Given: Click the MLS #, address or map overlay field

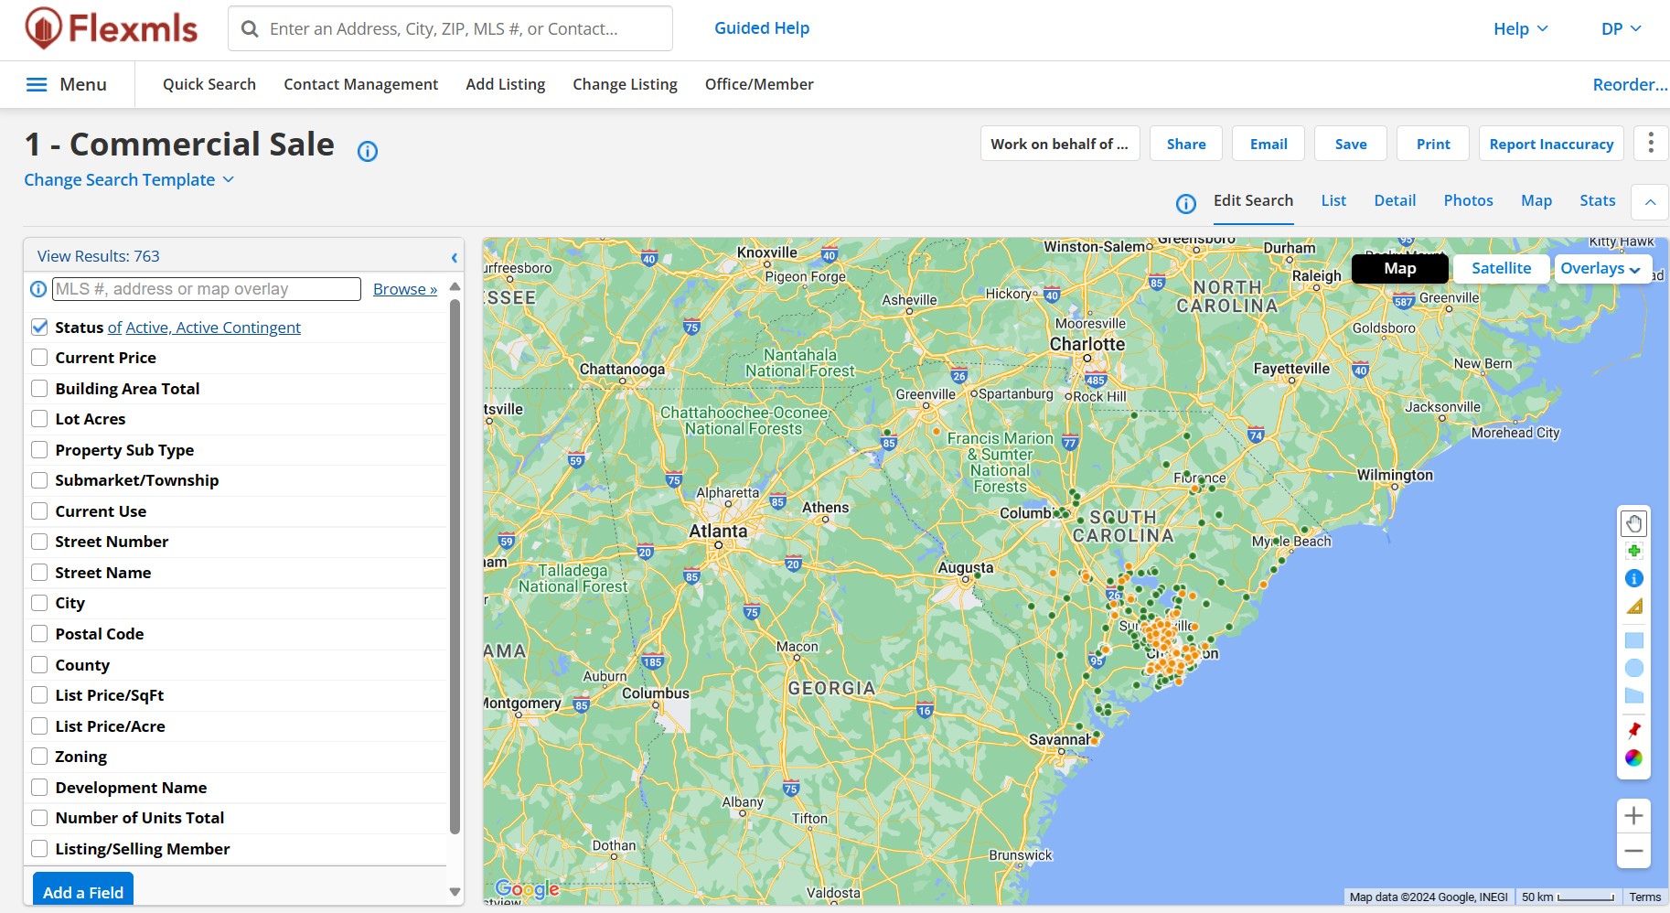Looking at the screenshot, I should 207,289.
